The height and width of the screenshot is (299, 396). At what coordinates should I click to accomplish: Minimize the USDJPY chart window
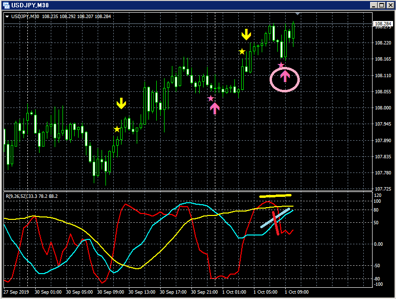point(374,5)
